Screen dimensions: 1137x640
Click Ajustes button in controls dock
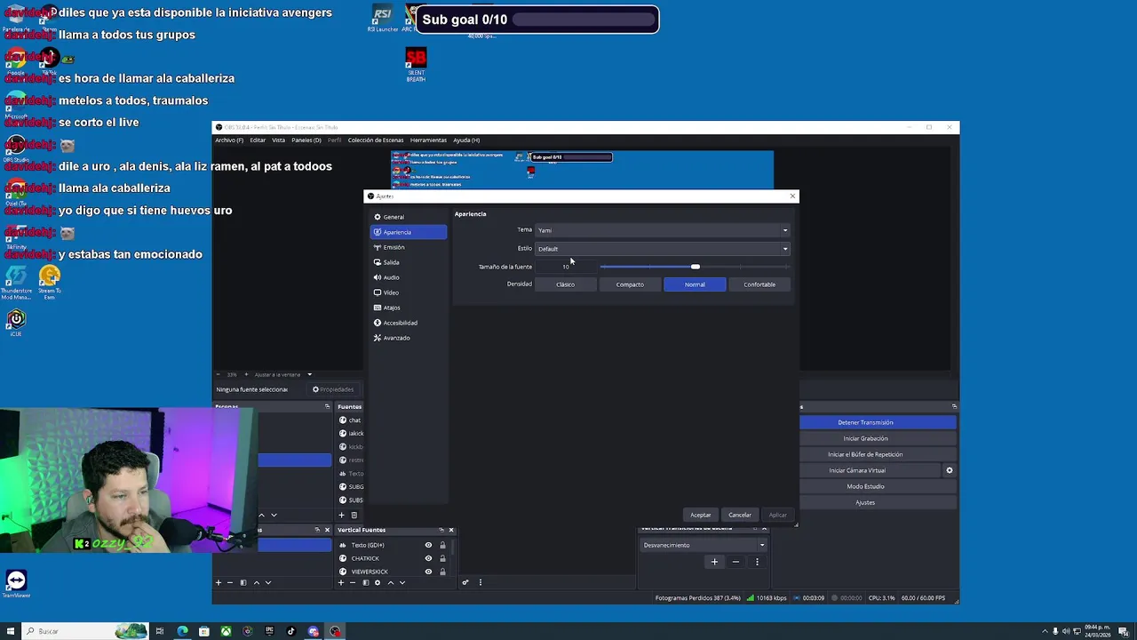865,502
